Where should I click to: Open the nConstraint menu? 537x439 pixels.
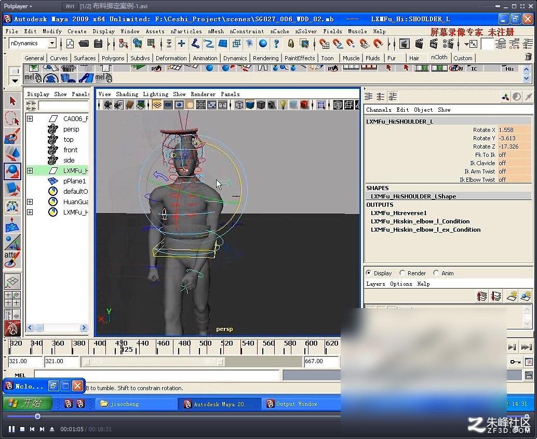click(247, 31)
